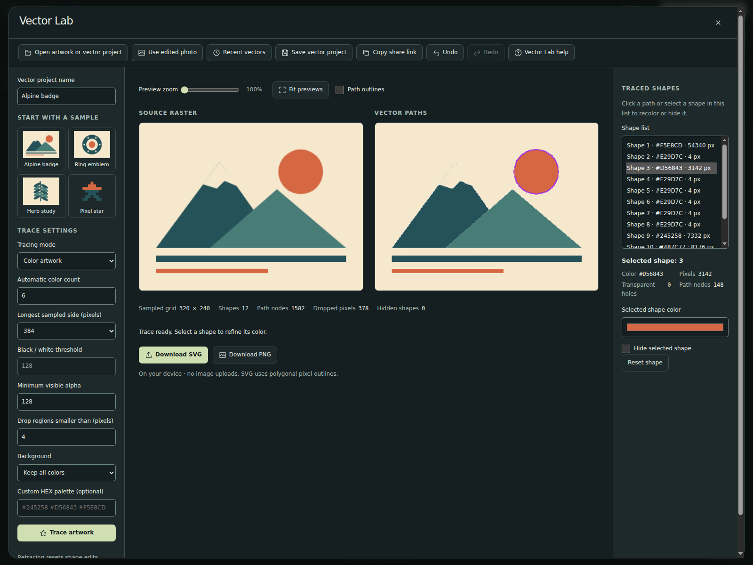Open Vector Lab help
The height and width of the screenshot is (565, 753).
click(x=541, y=52)
